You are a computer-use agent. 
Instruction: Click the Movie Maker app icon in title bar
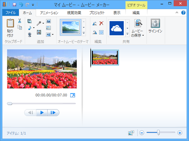pyautogui.click(x=5, y=5)
